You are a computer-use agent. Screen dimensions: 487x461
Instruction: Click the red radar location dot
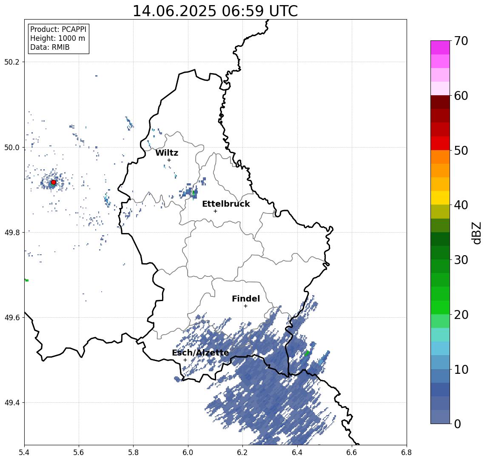[54, 182]
